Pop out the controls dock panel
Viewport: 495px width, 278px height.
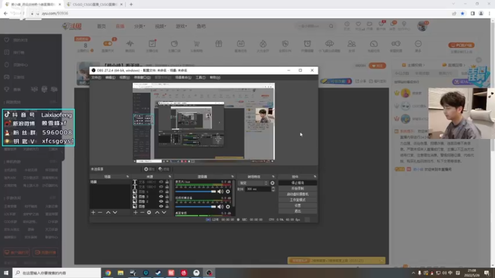coord(315,177)
